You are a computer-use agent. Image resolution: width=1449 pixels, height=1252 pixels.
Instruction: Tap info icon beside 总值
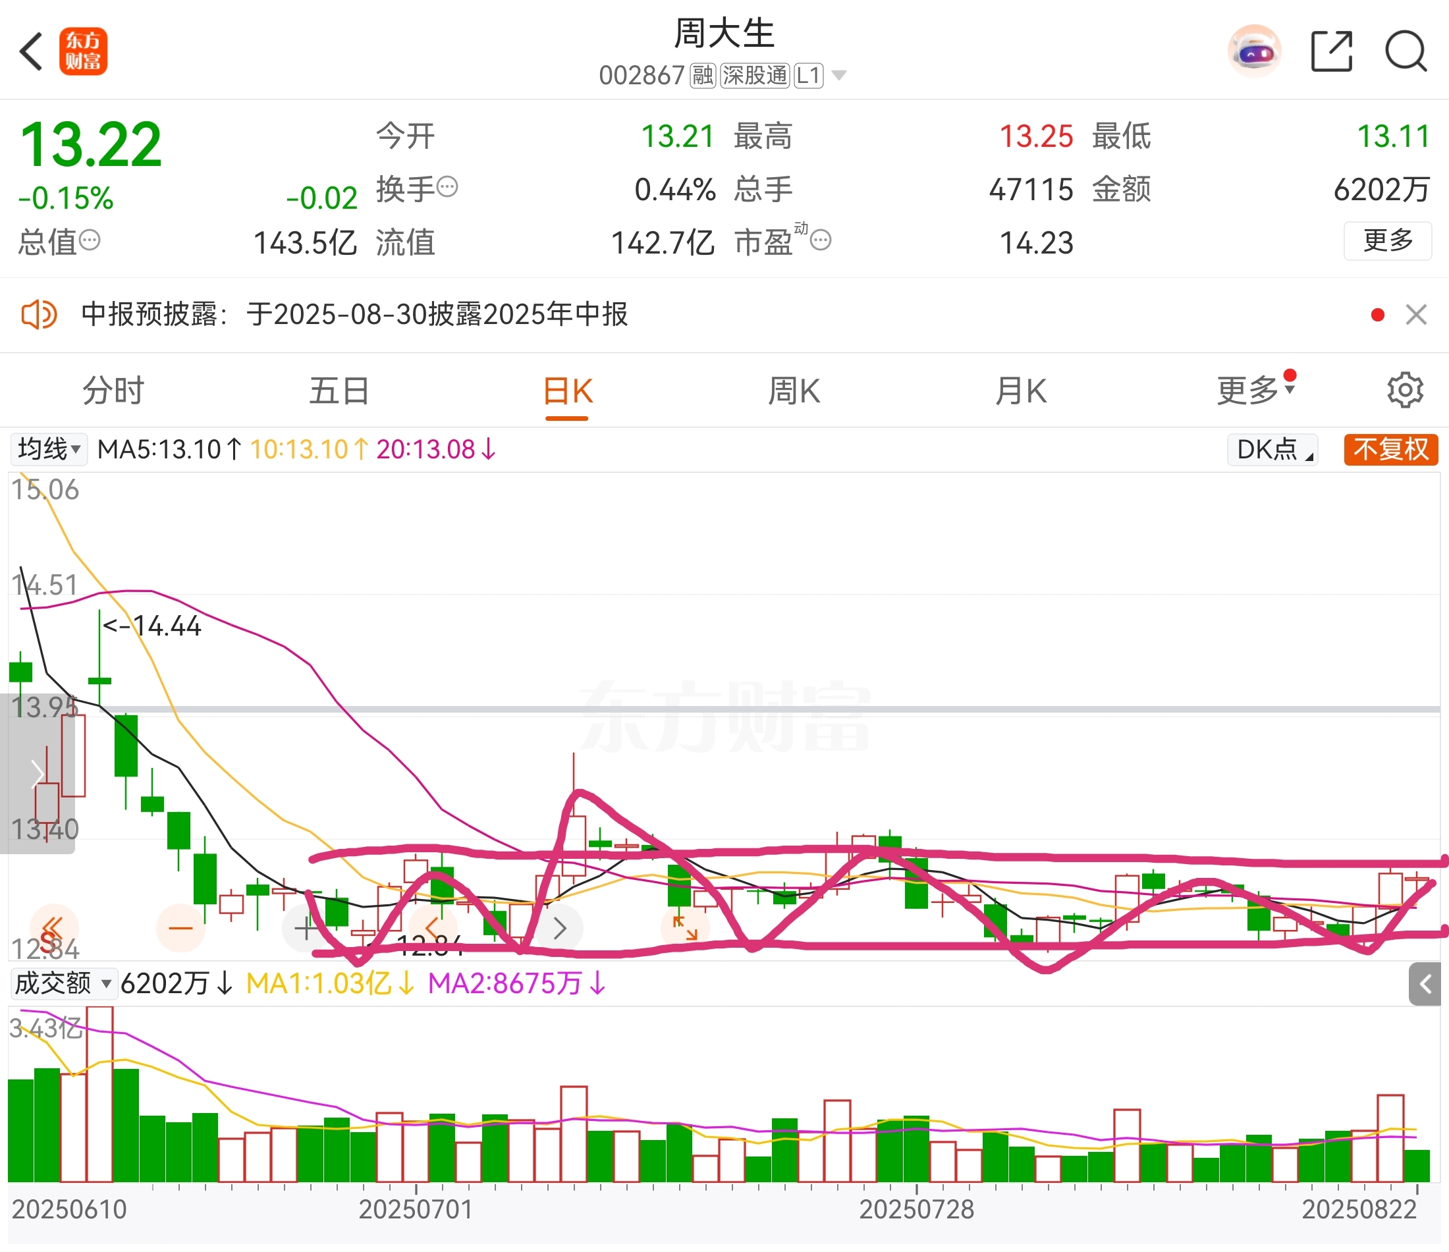90,240
